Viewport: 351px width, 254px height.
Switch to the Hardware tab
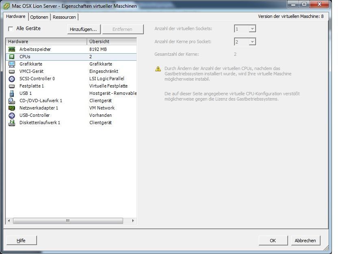click(x=16, y=16)
